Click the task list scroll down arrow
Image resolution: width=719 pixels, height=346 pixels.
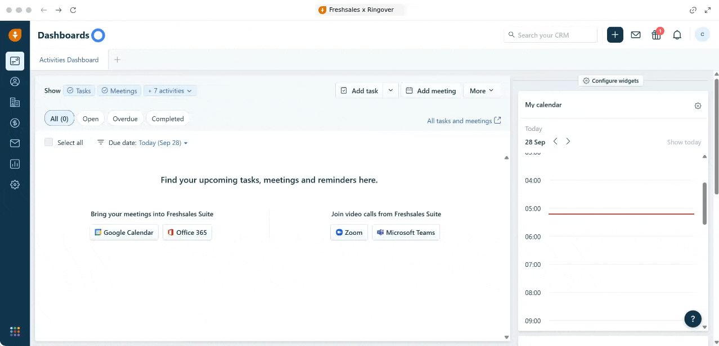pyautogui.click(x=506, y=337)
